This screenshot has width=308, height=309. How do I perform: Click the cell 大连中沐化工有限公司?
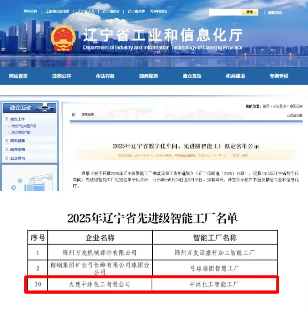click(99, 284)
